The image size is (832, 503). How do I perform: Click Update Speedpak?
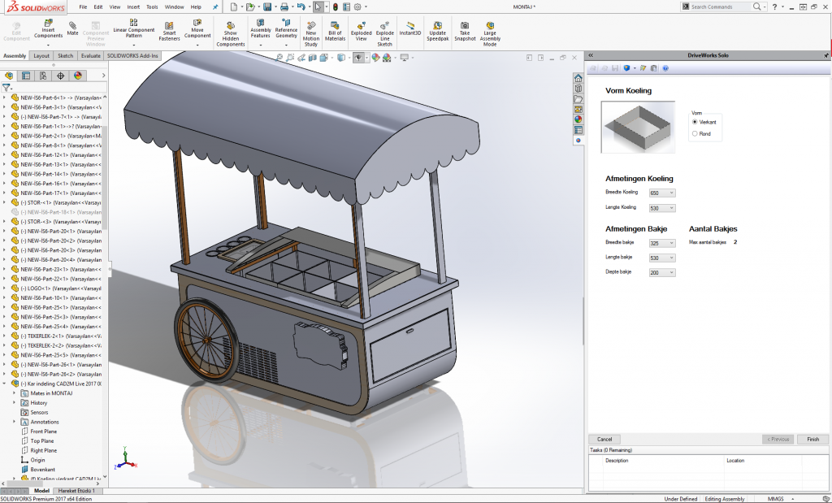[438, 32]
